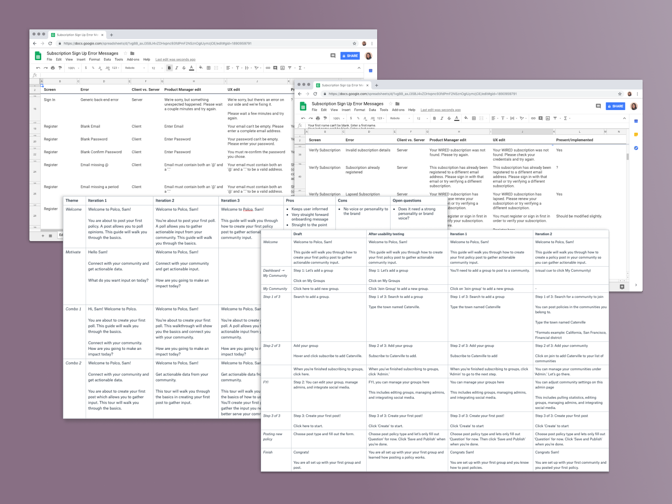This screenshot has height=504, width=672.
Task: Reload the page in right window browser
Action: 315,94
